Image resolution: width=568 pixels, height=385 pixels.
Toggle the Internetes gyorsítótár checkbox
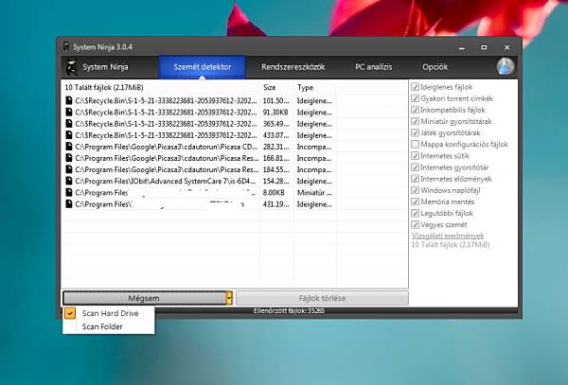[x=416, y=167]
